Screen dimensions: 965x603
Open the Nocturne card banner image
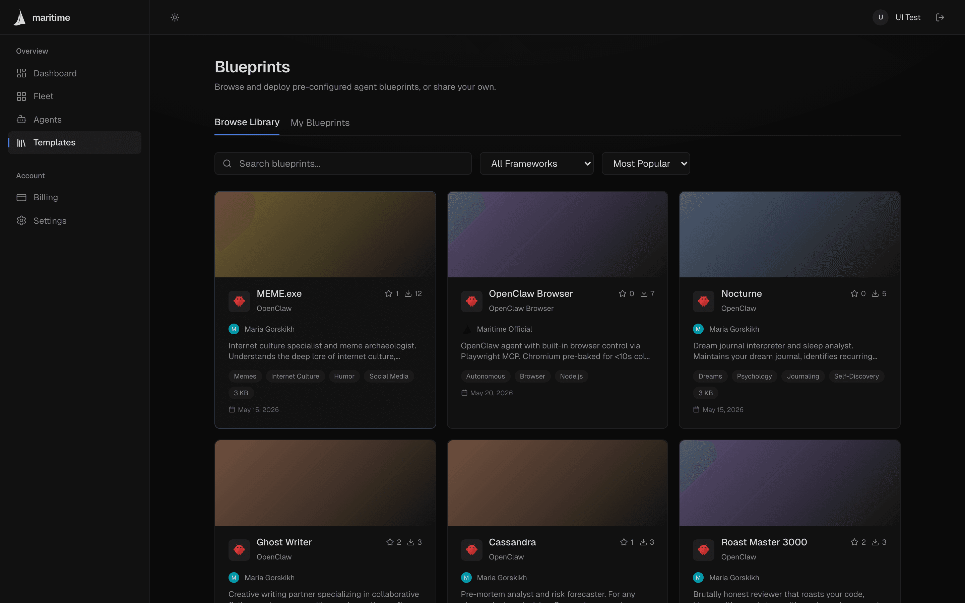pyautogui.click(x=789, y=234)
